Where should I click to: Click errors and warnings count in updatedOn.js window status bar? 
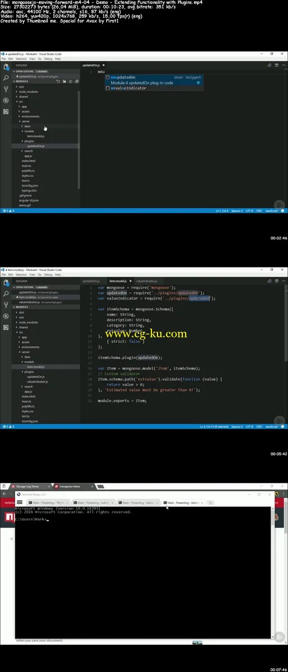click(8, 211)
